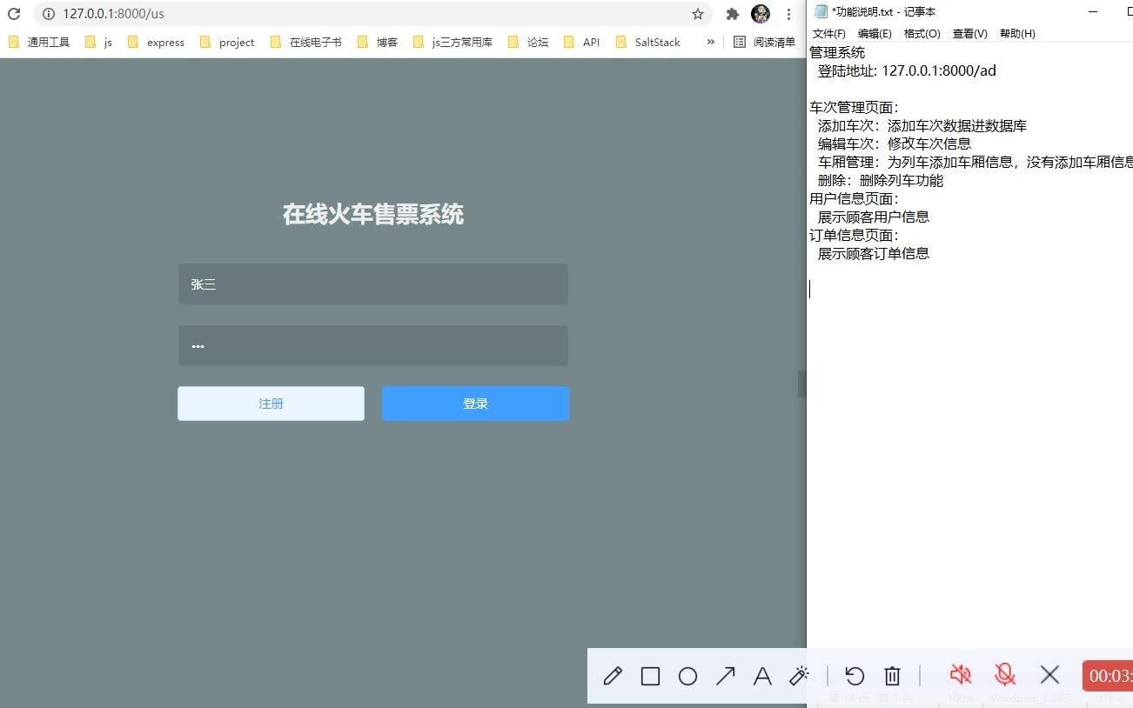Open the 在线电子书 bookmark folder

click(305, 42)
